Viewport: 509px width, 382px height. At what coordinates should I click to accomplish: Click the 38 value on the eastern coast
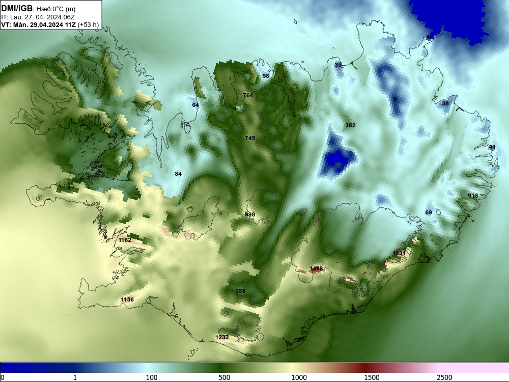[x=445, y=103]
